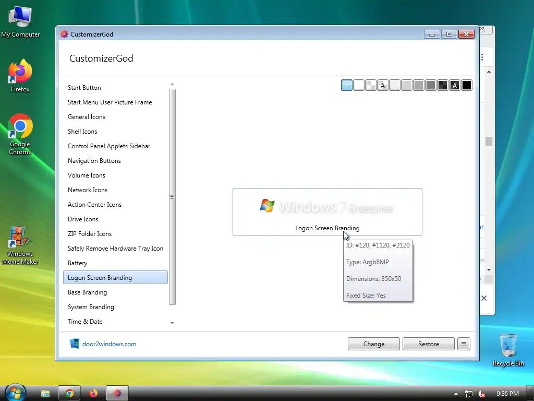534x401 pixels.
Task: Open Start Menu User Picture Frame category
Action: pyautogui.click(x=115, y=102)
